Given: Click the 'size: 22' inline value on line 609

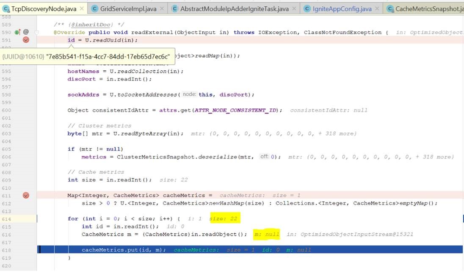Looking at the screenshot, I should pyautogui.click(x=174, y=180).
